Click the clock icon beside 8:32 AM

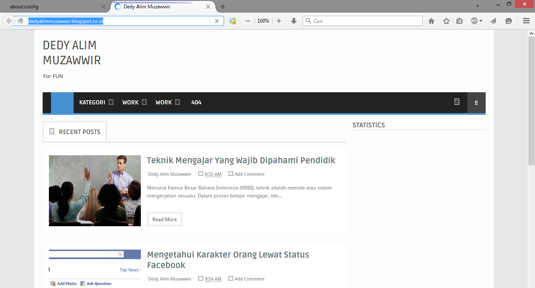tap(201, 174)
